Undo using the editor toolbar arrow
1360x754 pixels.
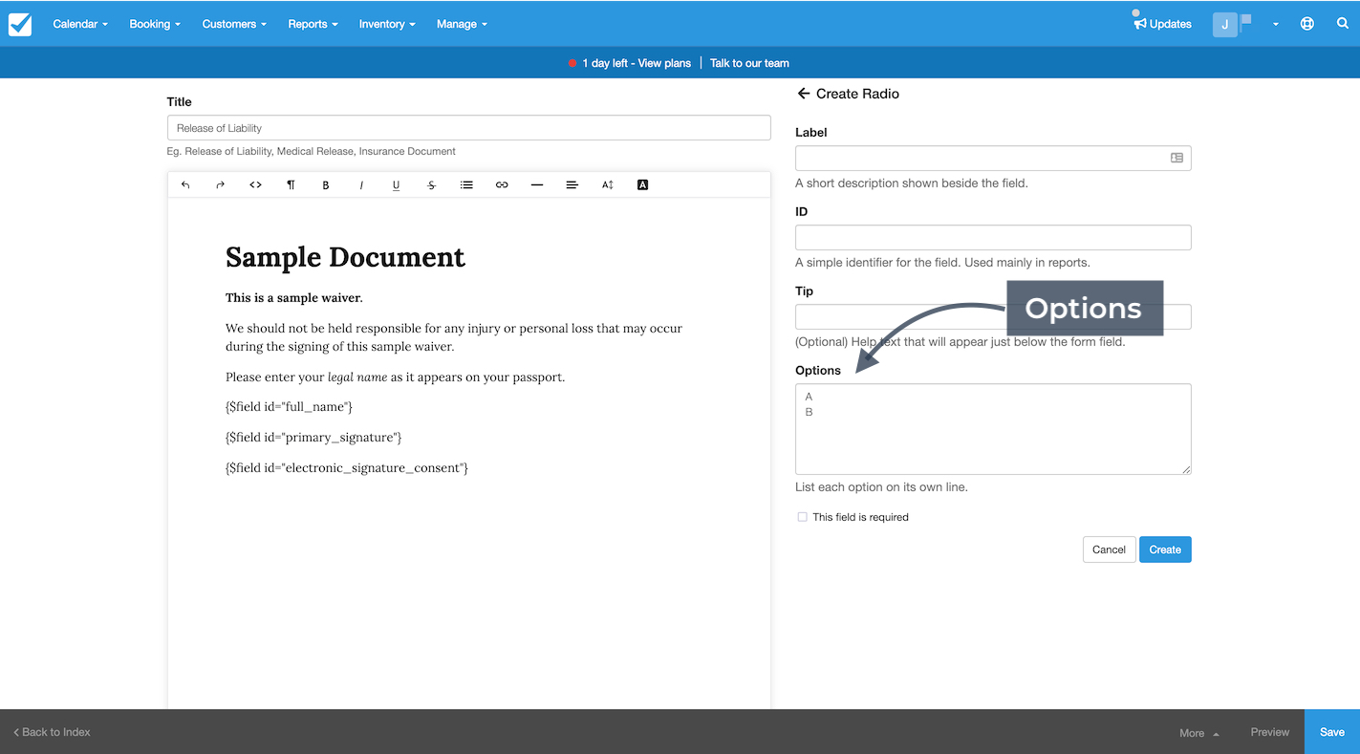pos(185,184)
